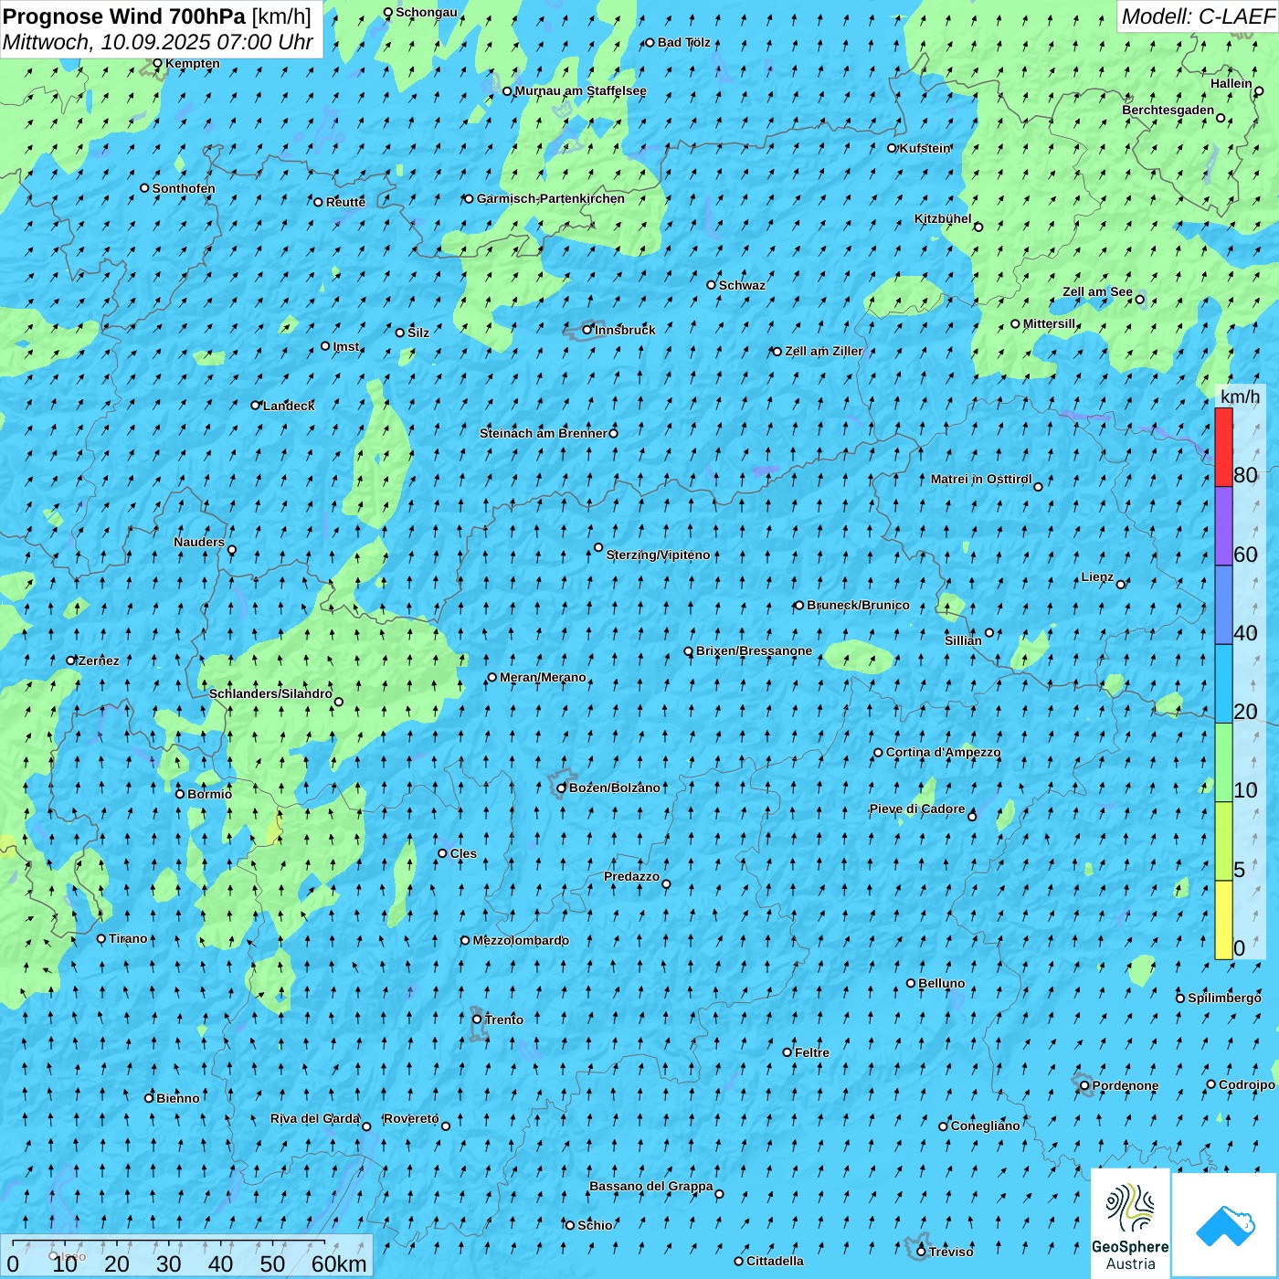
Task: Click the Pordenone city marker
Action: (x=1084, y=1085)
